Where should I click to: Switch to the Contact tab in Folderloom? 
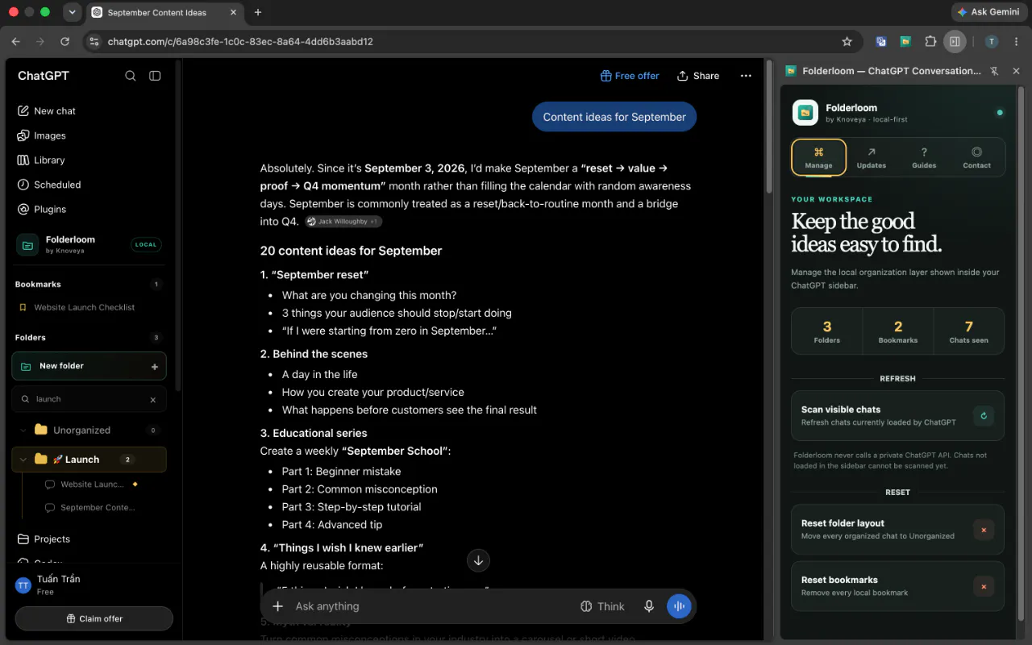976,157
